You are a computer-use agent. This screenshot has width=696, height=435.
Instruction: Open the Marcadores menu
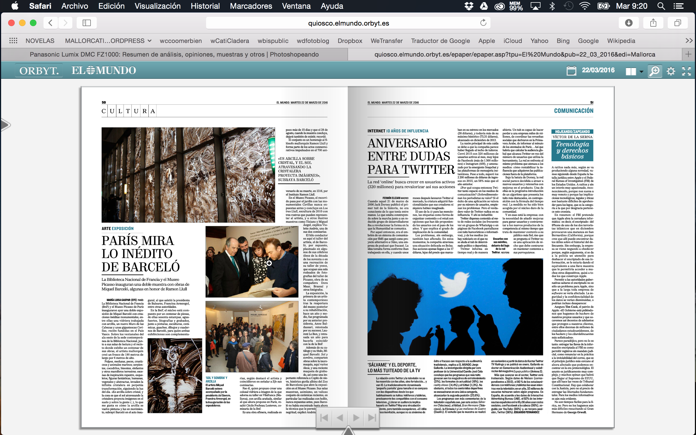(x=251, y=6)
